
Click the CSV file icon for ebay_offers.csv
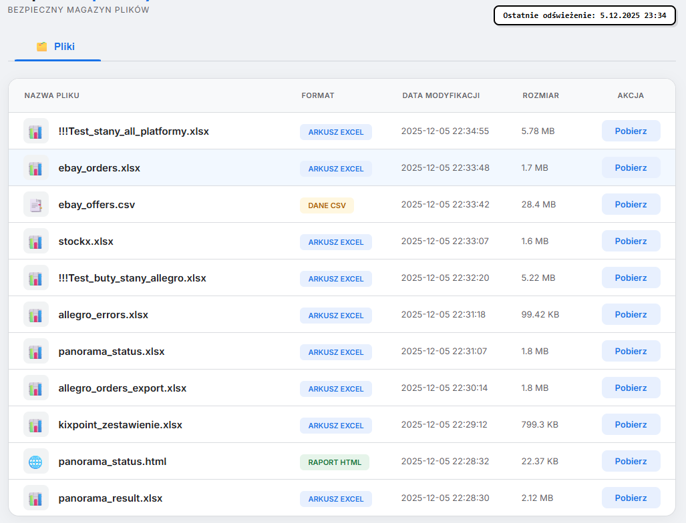coord(36,205)
